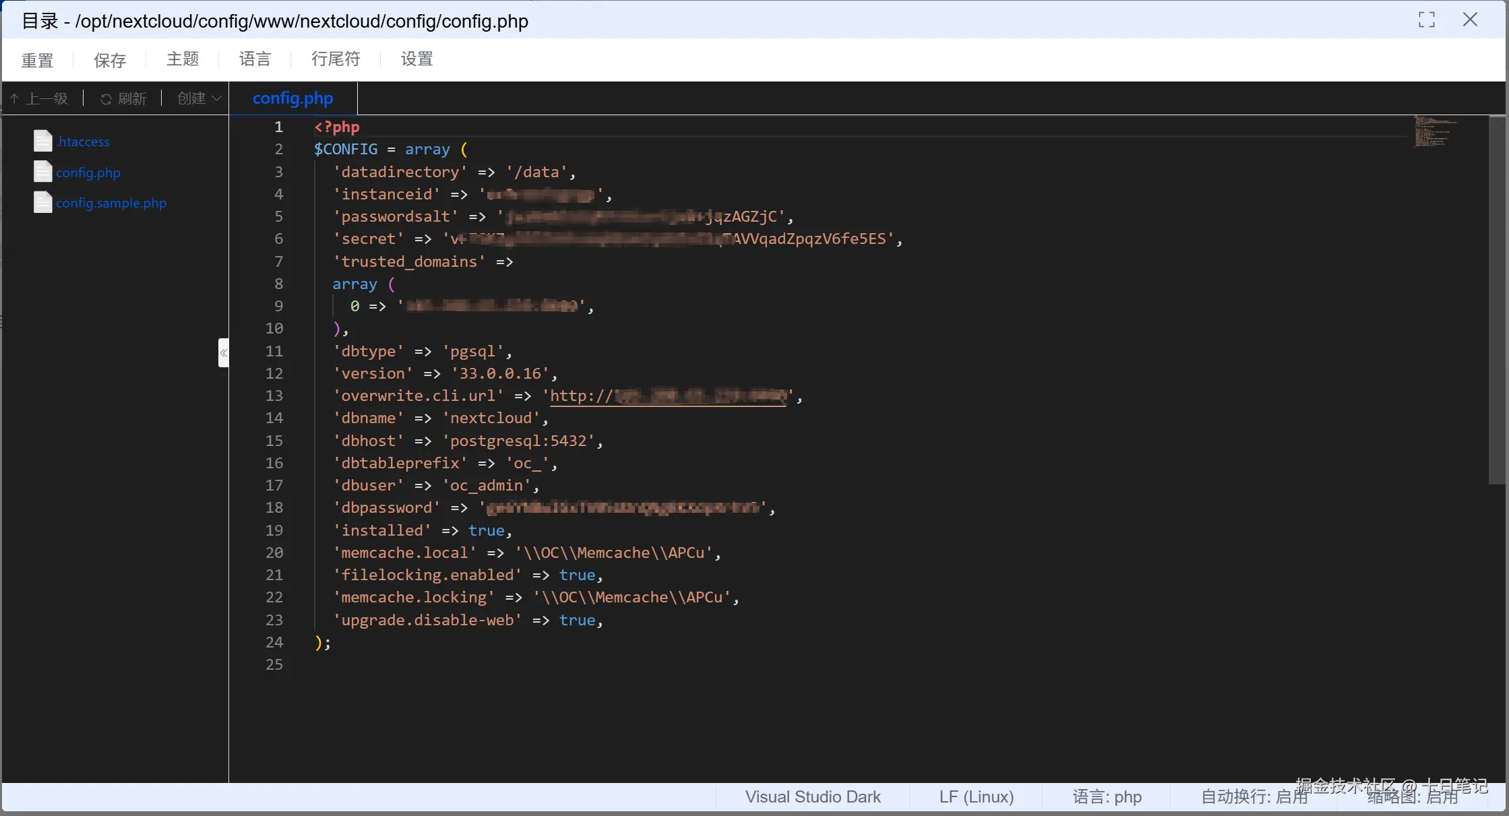
Task: Click the vertical scrollbar in the editor
Action: pyautogui.click(x=1496, y=300)
